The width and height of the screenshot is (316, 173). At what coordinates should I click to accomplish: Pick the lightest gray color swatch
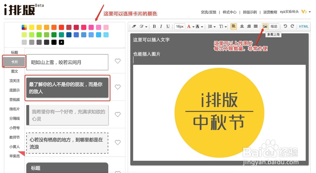(24, 42)
